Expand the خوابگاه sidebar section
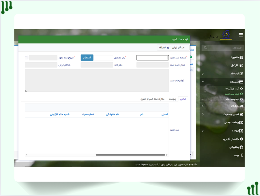260x196 pixels. coord(203,106)
